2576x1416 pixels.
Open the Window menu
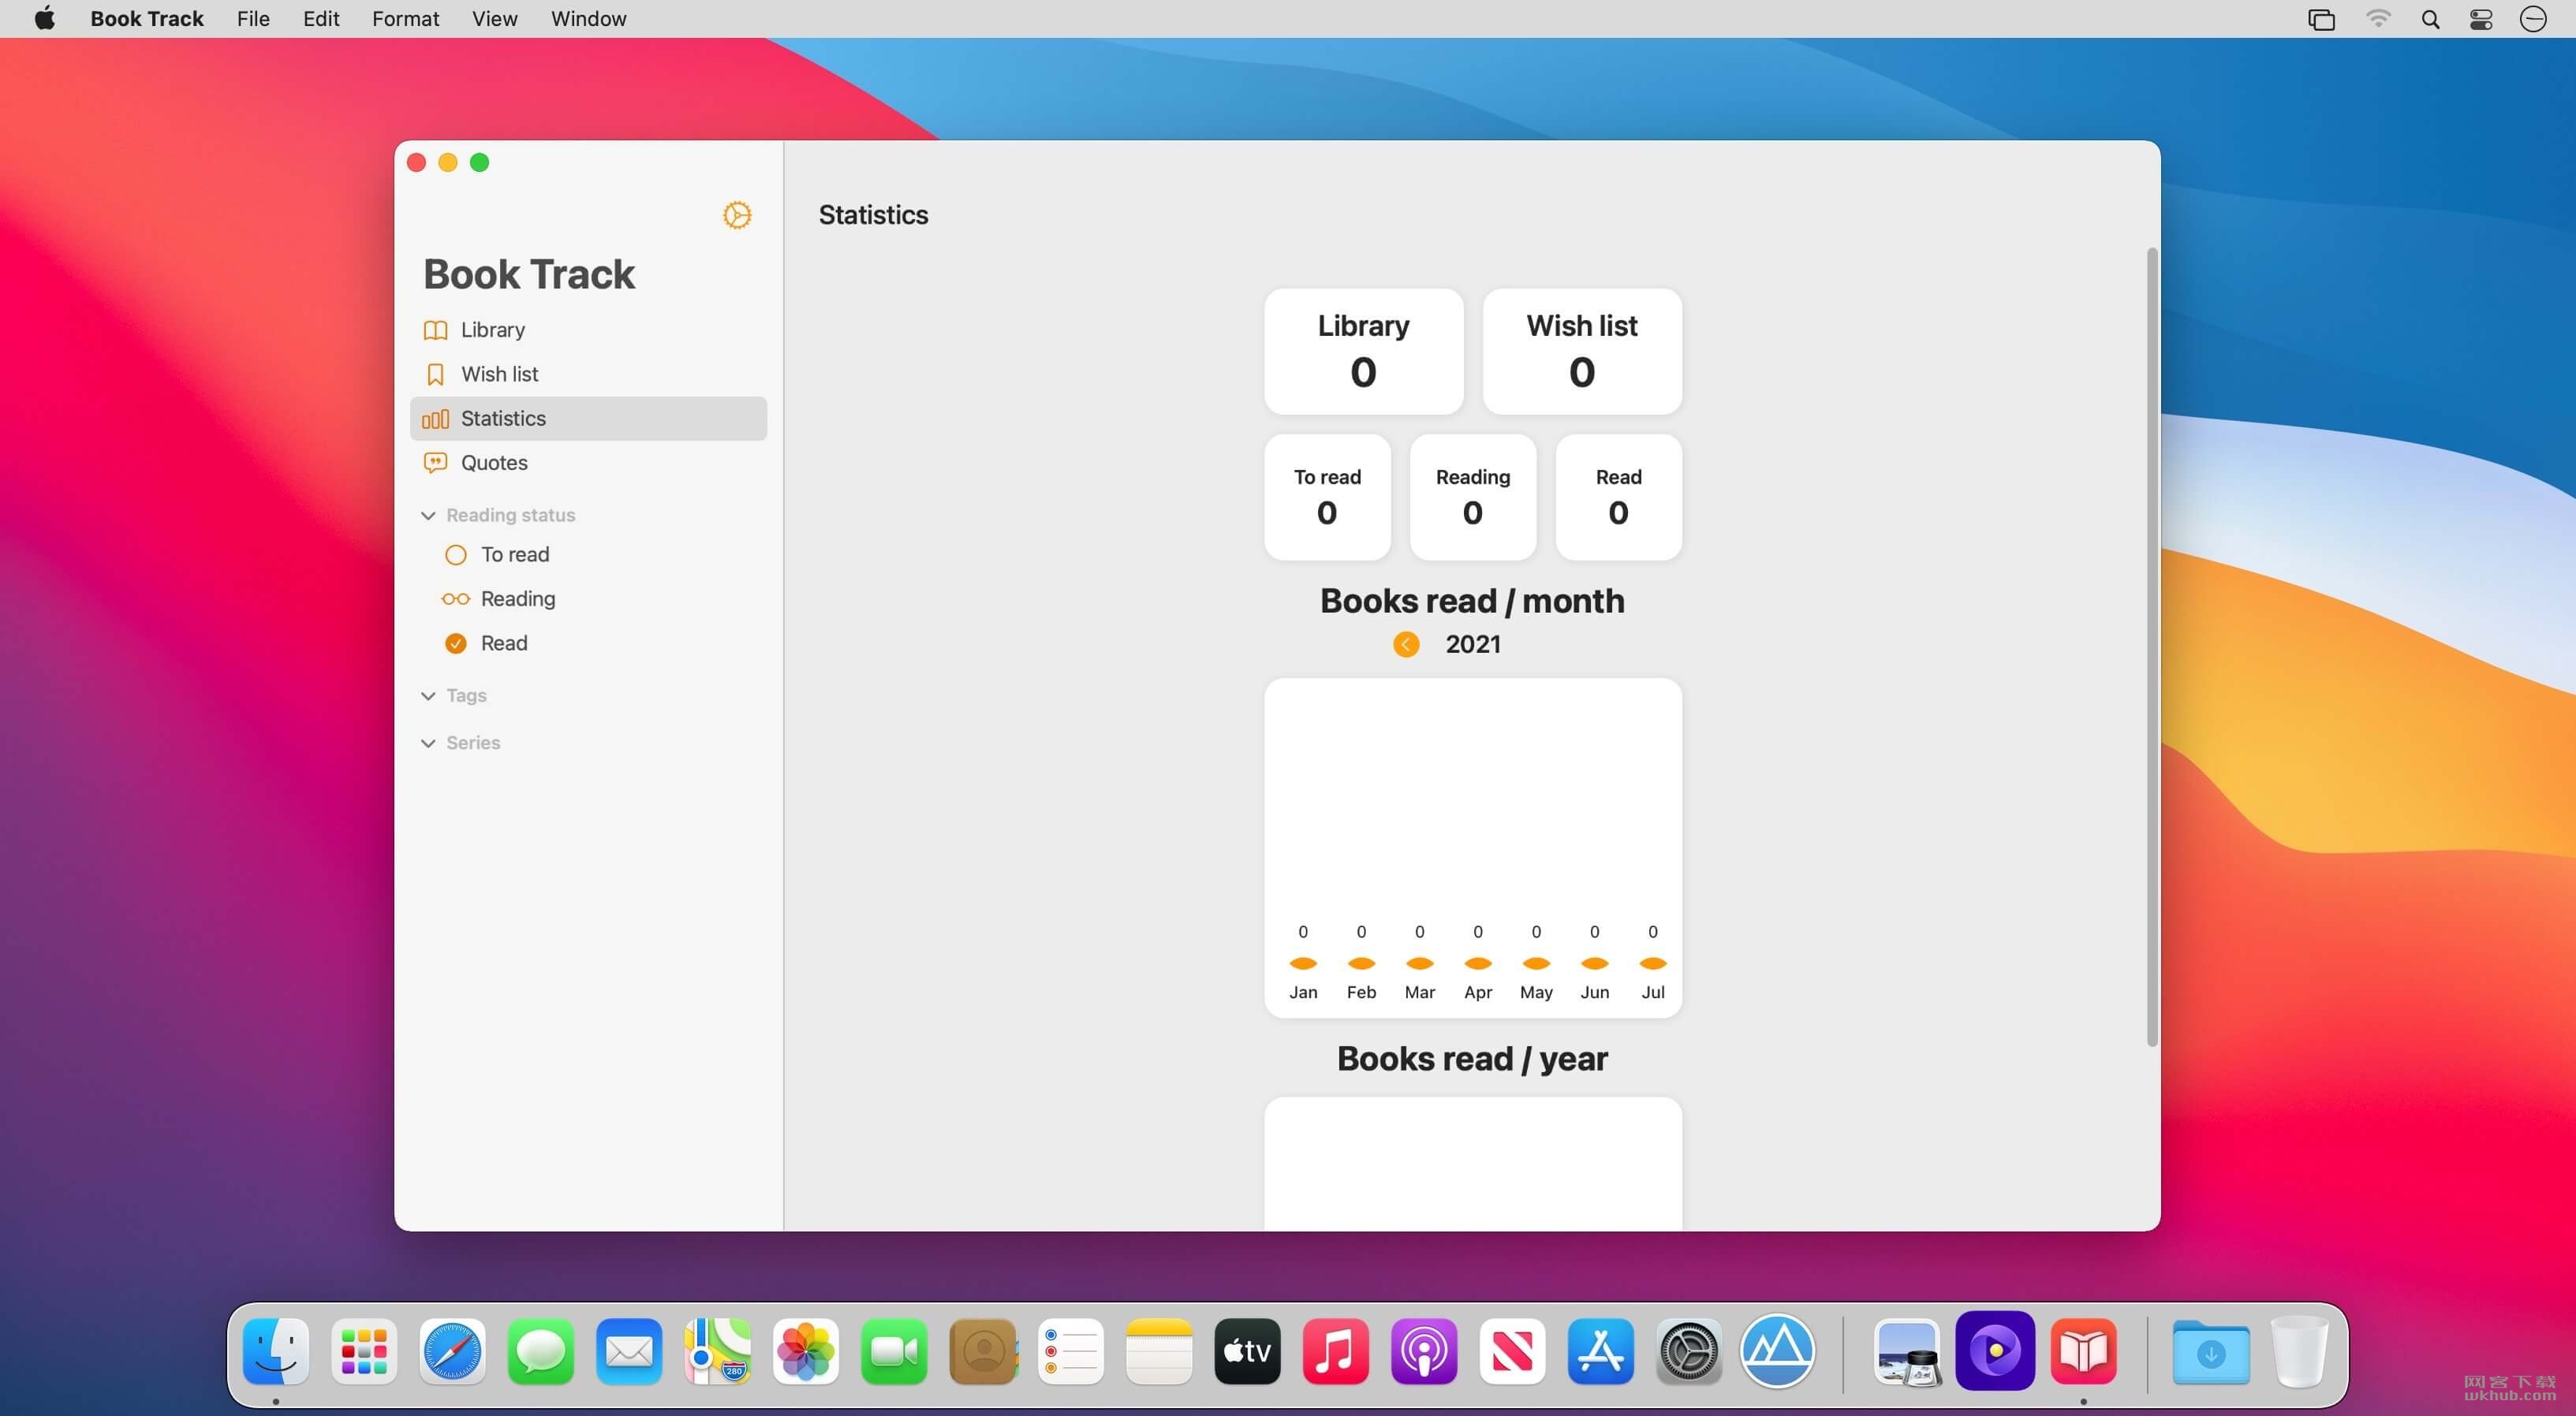point(588,19)
